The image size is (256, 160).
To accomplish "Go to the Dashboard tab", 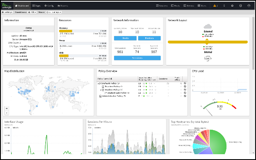I will [22, 6].
